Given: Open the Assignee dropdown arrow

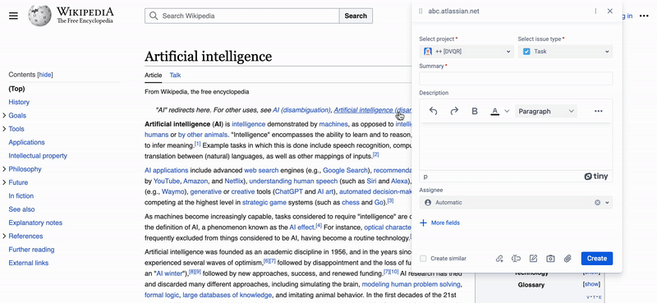Looking at the screenshot, I should click(607, 203).
